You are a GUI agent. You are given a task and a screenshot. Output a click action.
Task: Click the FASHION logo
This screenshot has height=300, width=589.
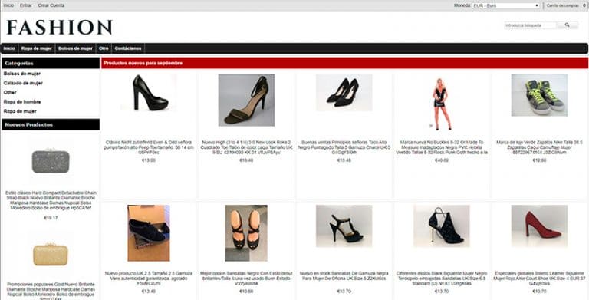pyautogui.click(x=59, y=27)
